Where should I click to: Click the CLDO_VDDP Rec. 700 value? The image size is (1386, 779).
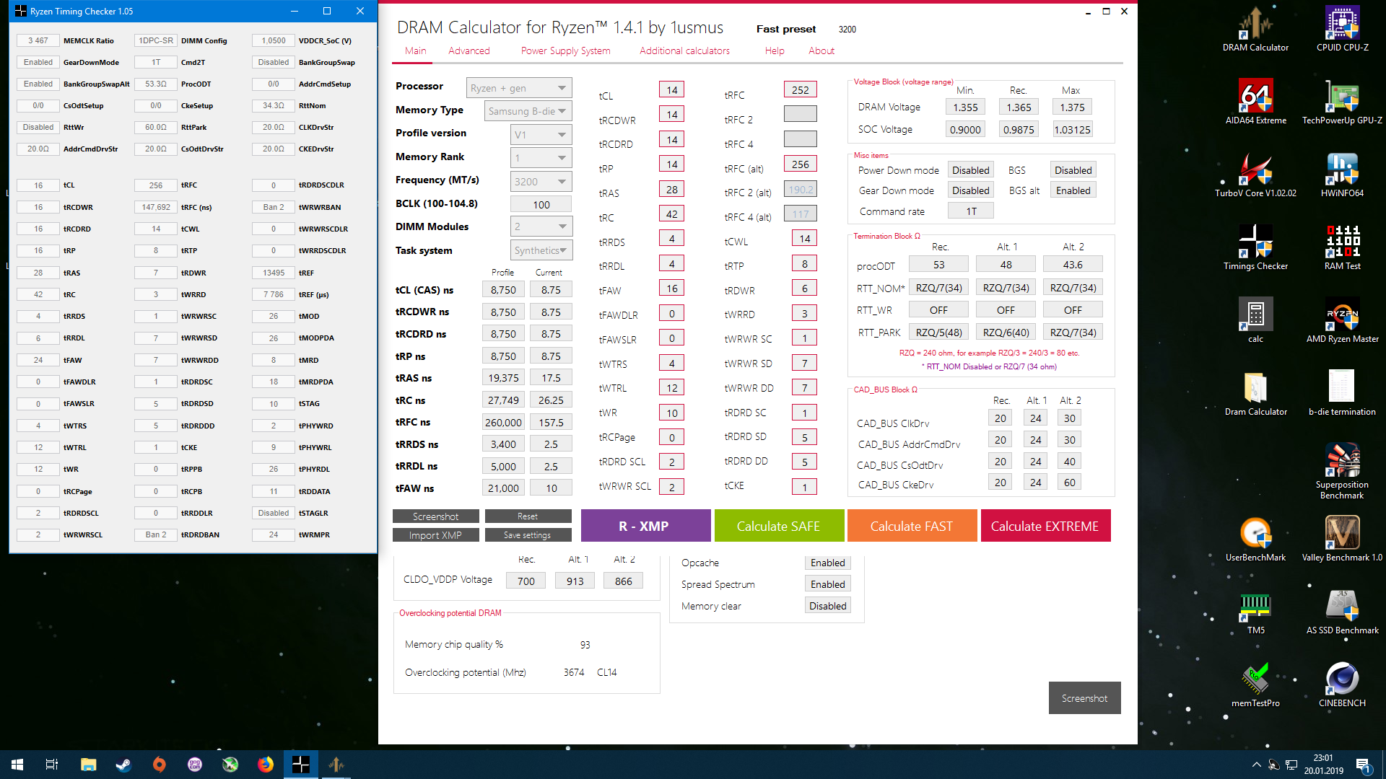point(526,581)
